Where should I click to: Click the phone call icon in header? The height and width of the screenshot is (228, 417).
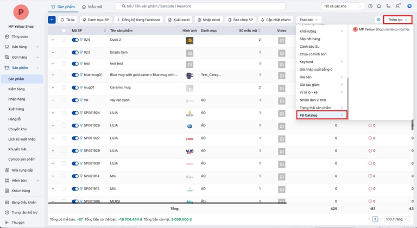point(388,7)
